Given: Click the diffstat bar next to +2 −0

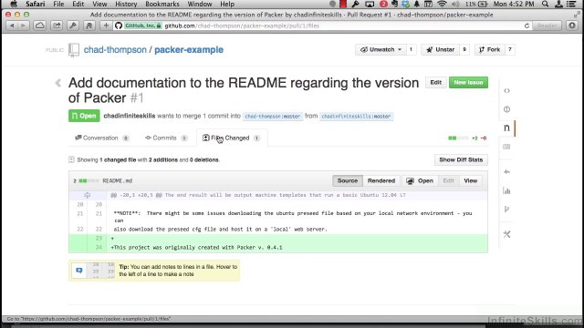Looking at the screenshot, I should coord(458,138).
